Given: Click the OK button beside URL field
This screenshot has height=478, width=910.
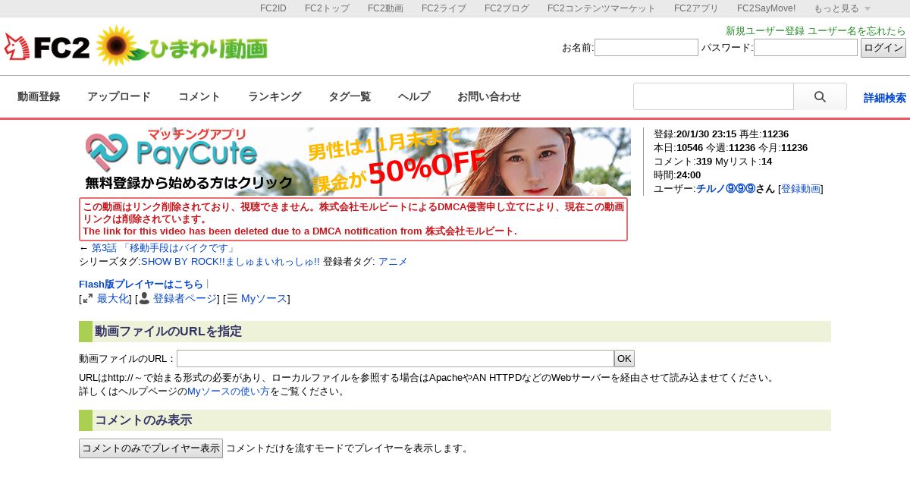Looking at the screenshot, I should click(624, 359).
